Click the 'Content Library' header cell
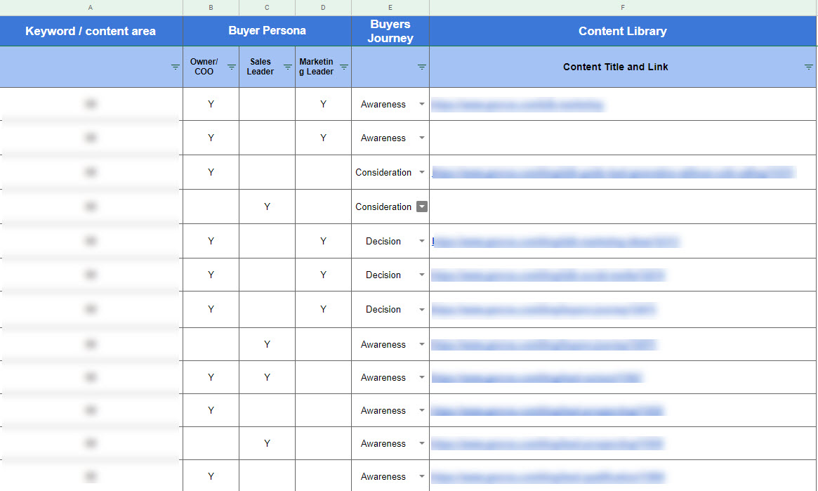The width and height of the screenshot is (818, 491). point(623,32)
